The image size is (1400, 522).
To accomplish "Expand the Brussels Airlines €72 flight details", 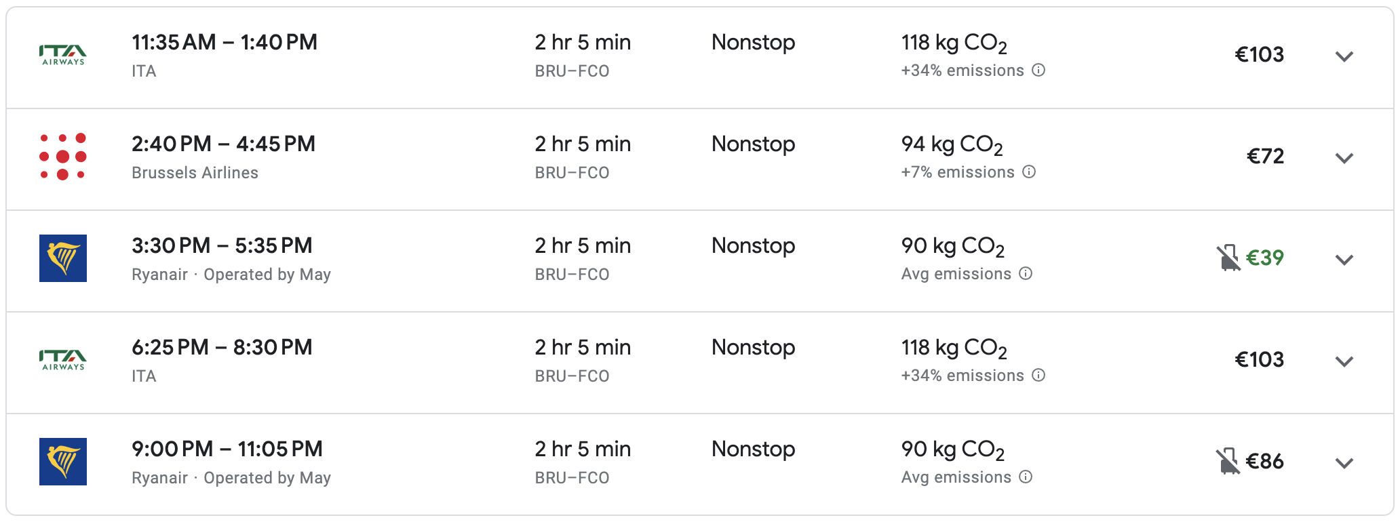I will coord(1344,158).
